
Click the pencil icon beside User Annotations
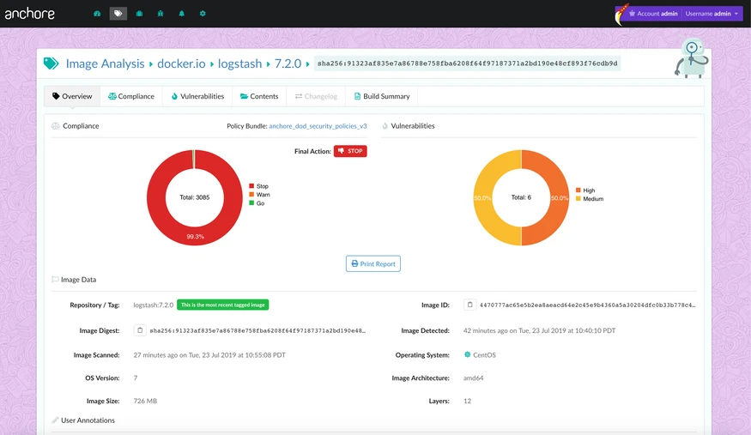click(x=55, y=420)
